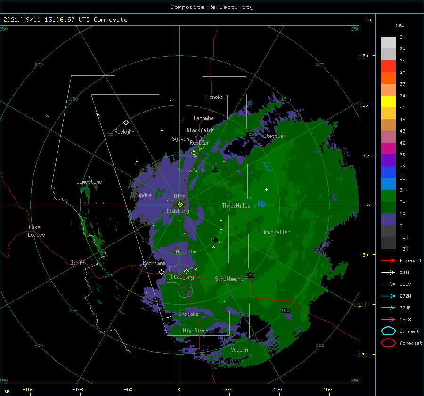Click the Sylvan label

click(180, 139)
